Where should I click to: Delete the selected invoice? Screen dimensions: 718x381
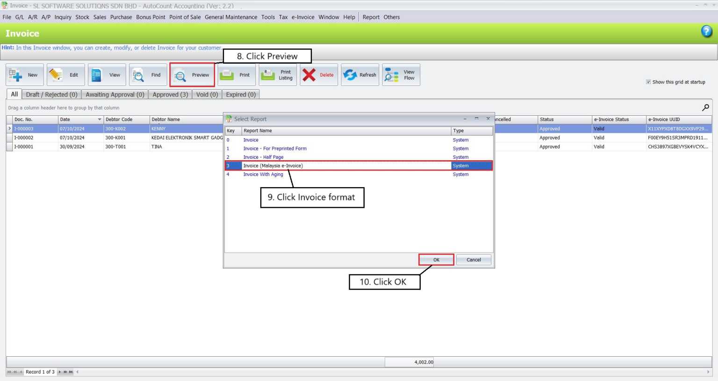click(319, 75)
